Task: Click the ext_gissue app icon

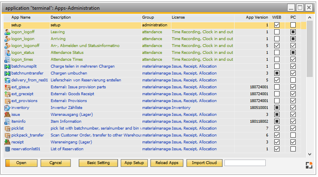Action: tap(7, 87)
